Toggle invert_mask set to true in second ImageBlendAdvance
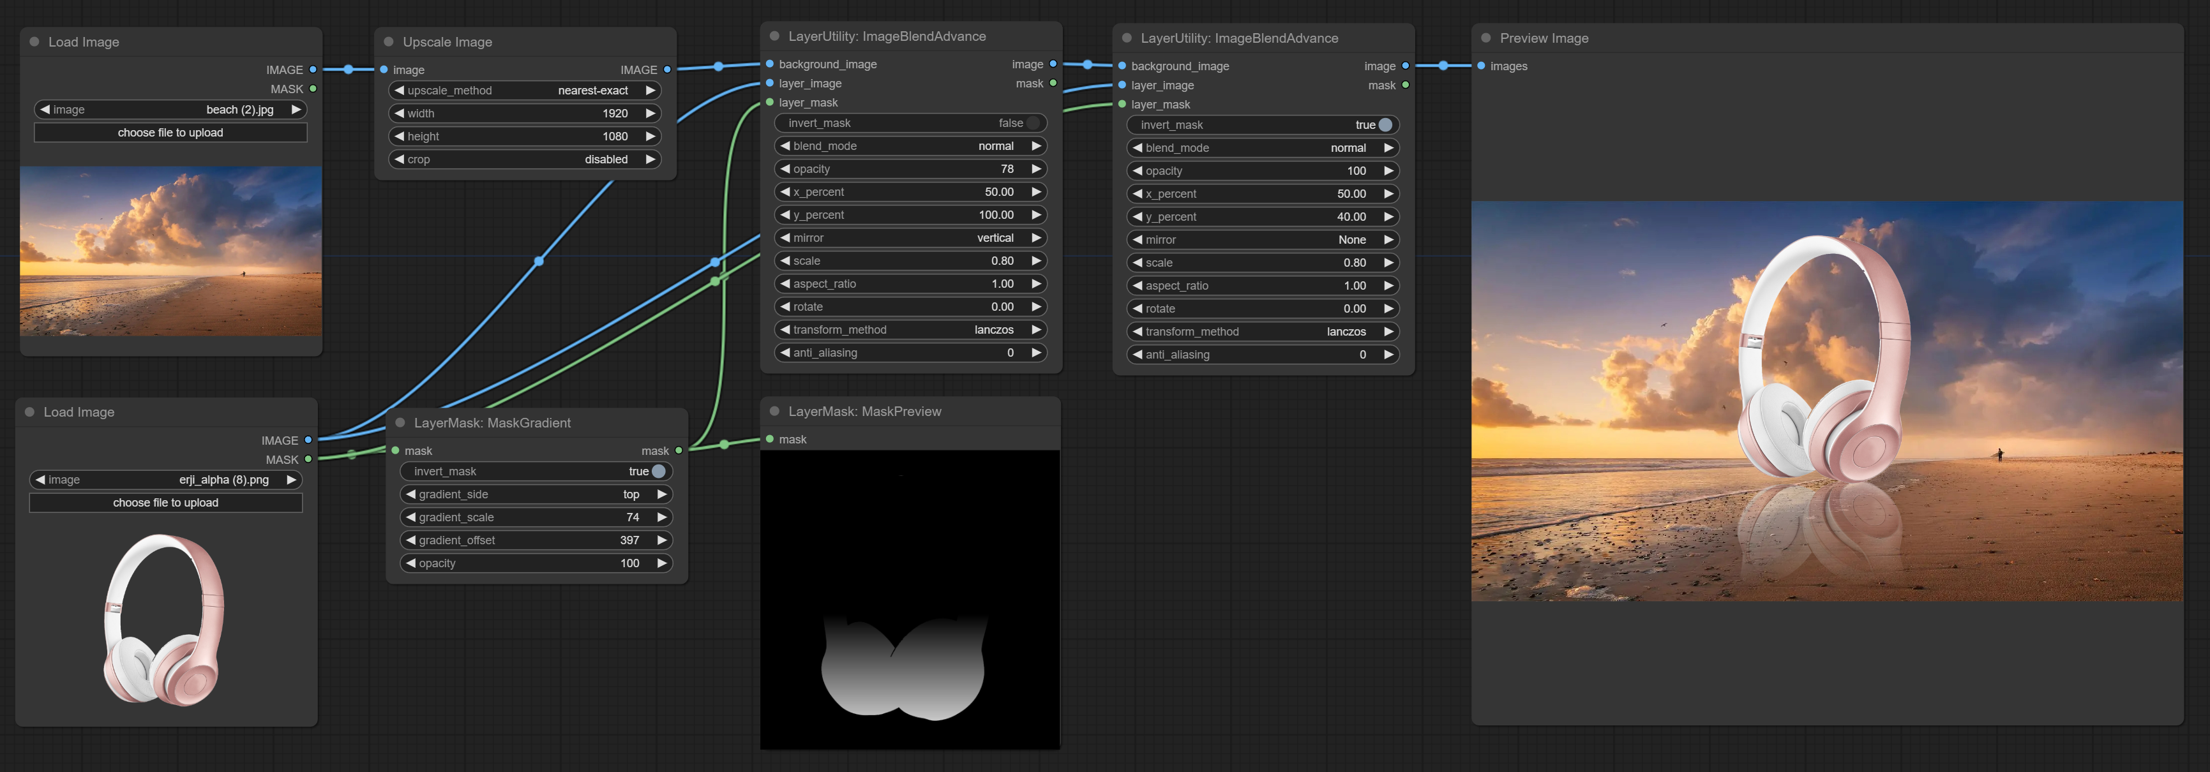The width and height of the screenshot is (2210, 772). tap(1385, 125)
